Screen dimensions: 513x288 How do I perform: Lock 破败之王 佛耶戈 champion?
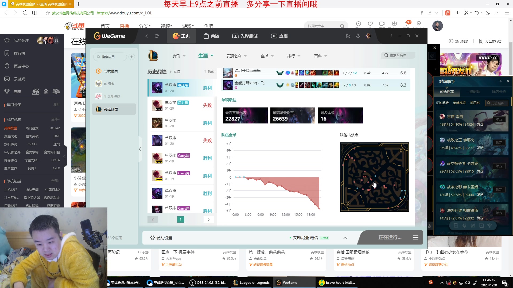tap(499, 143)
